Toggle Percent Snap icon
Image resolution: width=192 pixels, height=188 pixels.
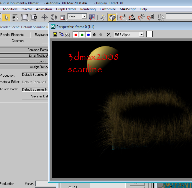pyautogui.click(x=141, y=17)
